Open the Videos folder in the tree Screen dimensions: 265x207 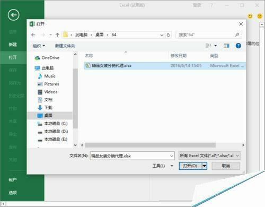click(48, 92)
